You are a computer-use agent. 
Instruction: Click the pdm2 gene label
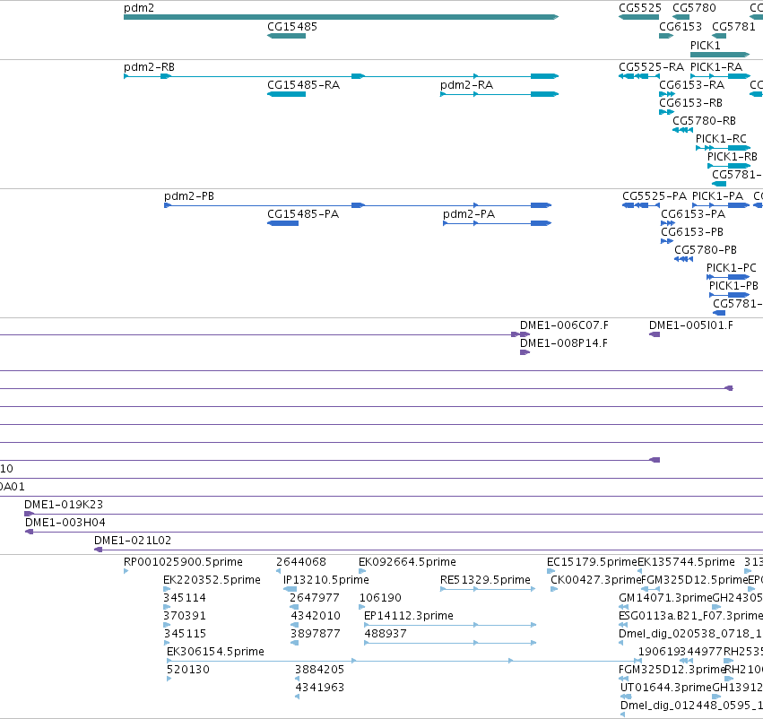[x=139, y=8]
